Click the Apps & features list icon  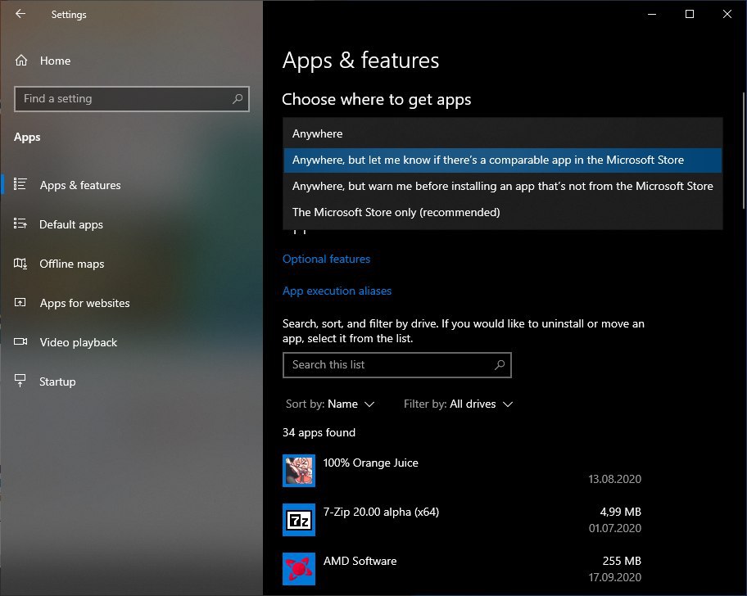[20, 184]
